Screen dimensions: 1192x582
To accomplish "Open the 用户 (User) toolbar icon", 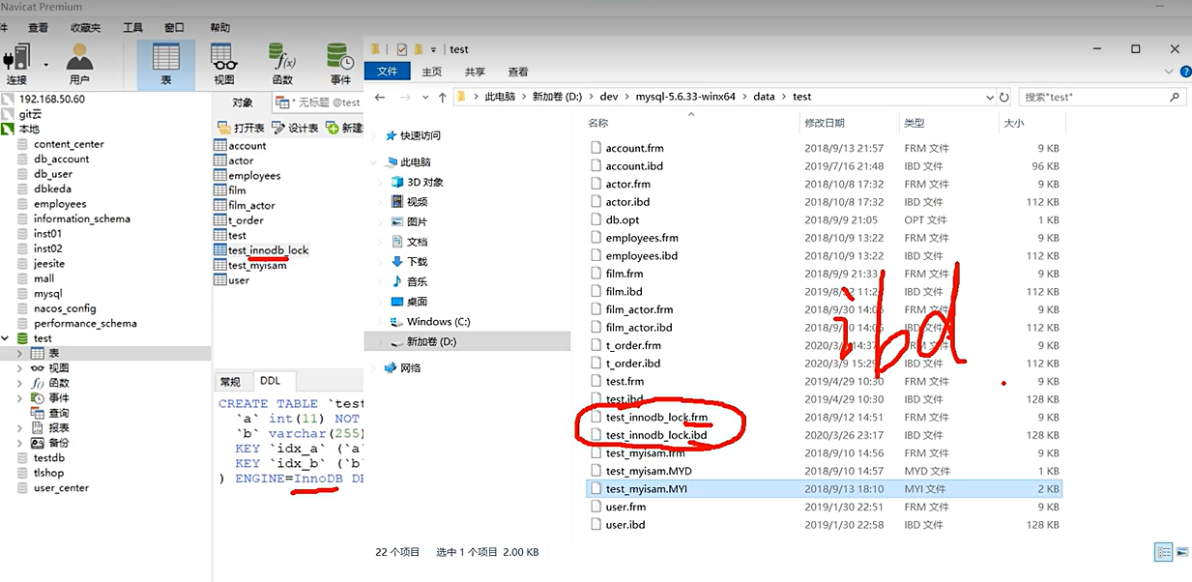I will tap(79, 64).
